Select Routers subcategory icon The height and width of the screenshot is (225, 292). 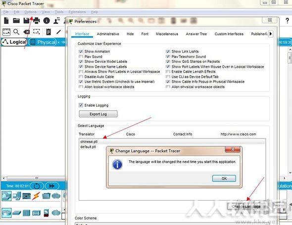6,213
